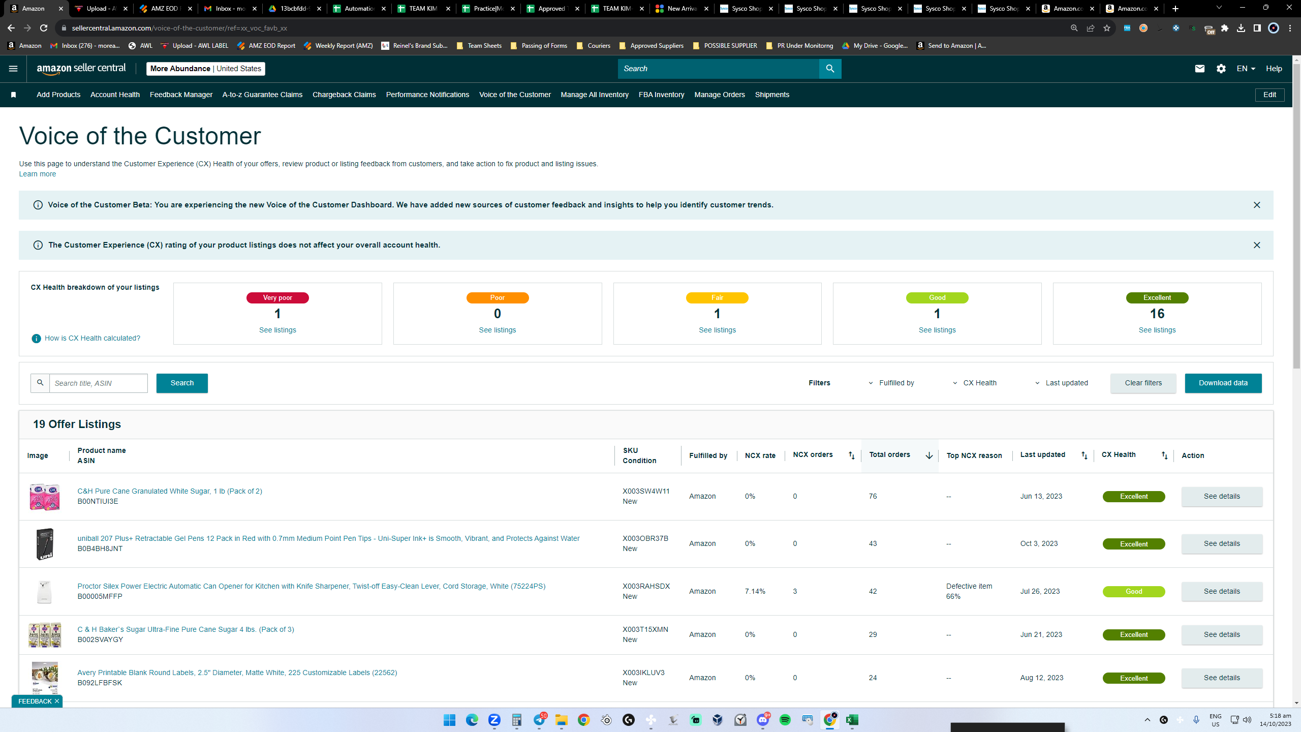The width and height of the screenshot is (1301, 732).
Task: Open the Last updated filter dropdown
Action: [x=1062, y=383]
